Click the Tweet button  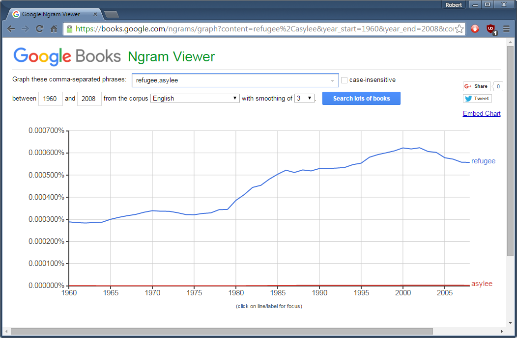coord(477,99)
